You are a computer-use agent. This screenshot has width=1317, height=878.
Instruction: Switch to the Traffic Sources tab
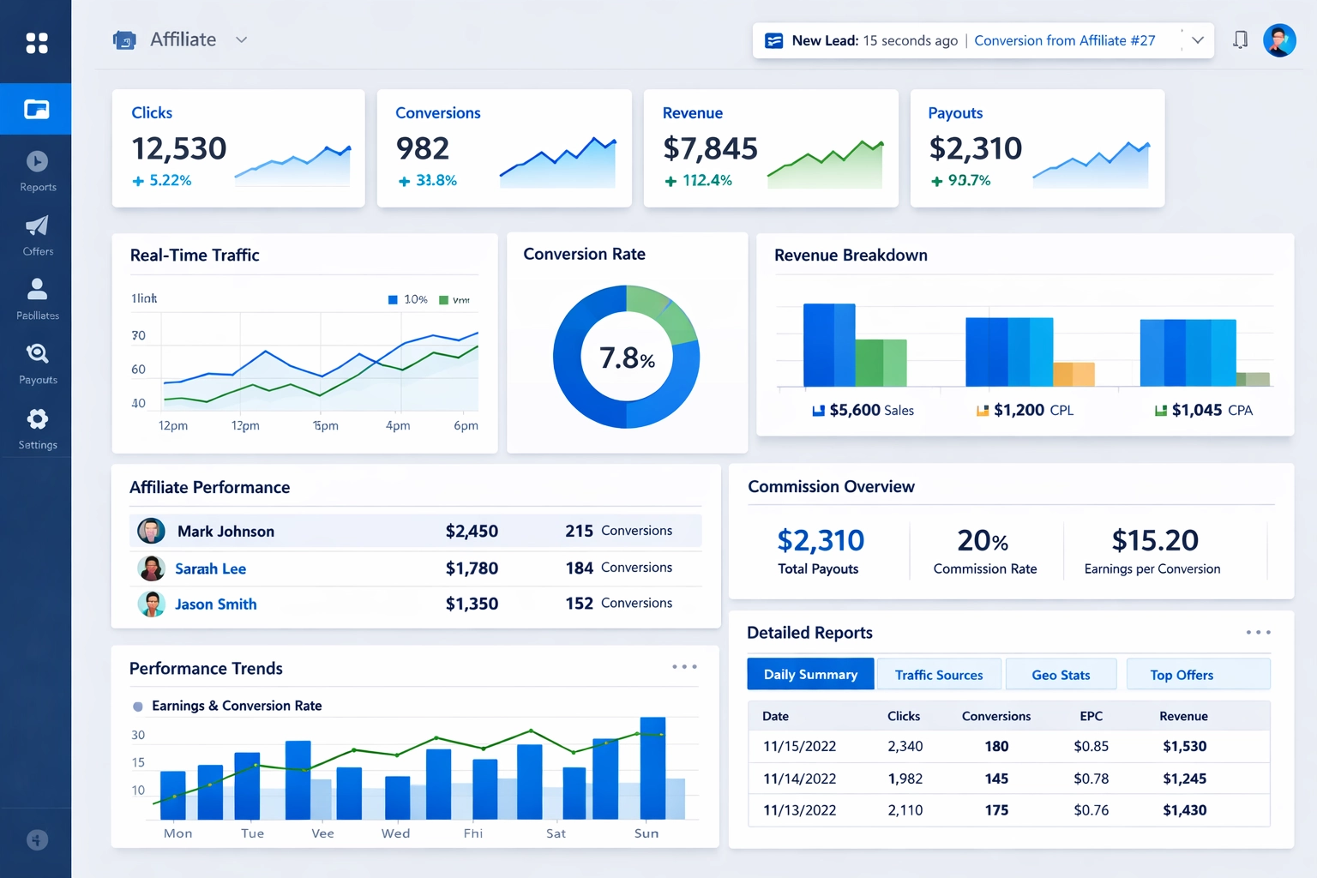coord(939,675)
